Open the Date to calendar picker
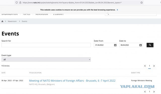This screenshot has width=161, height=94. tap(140, 45)
